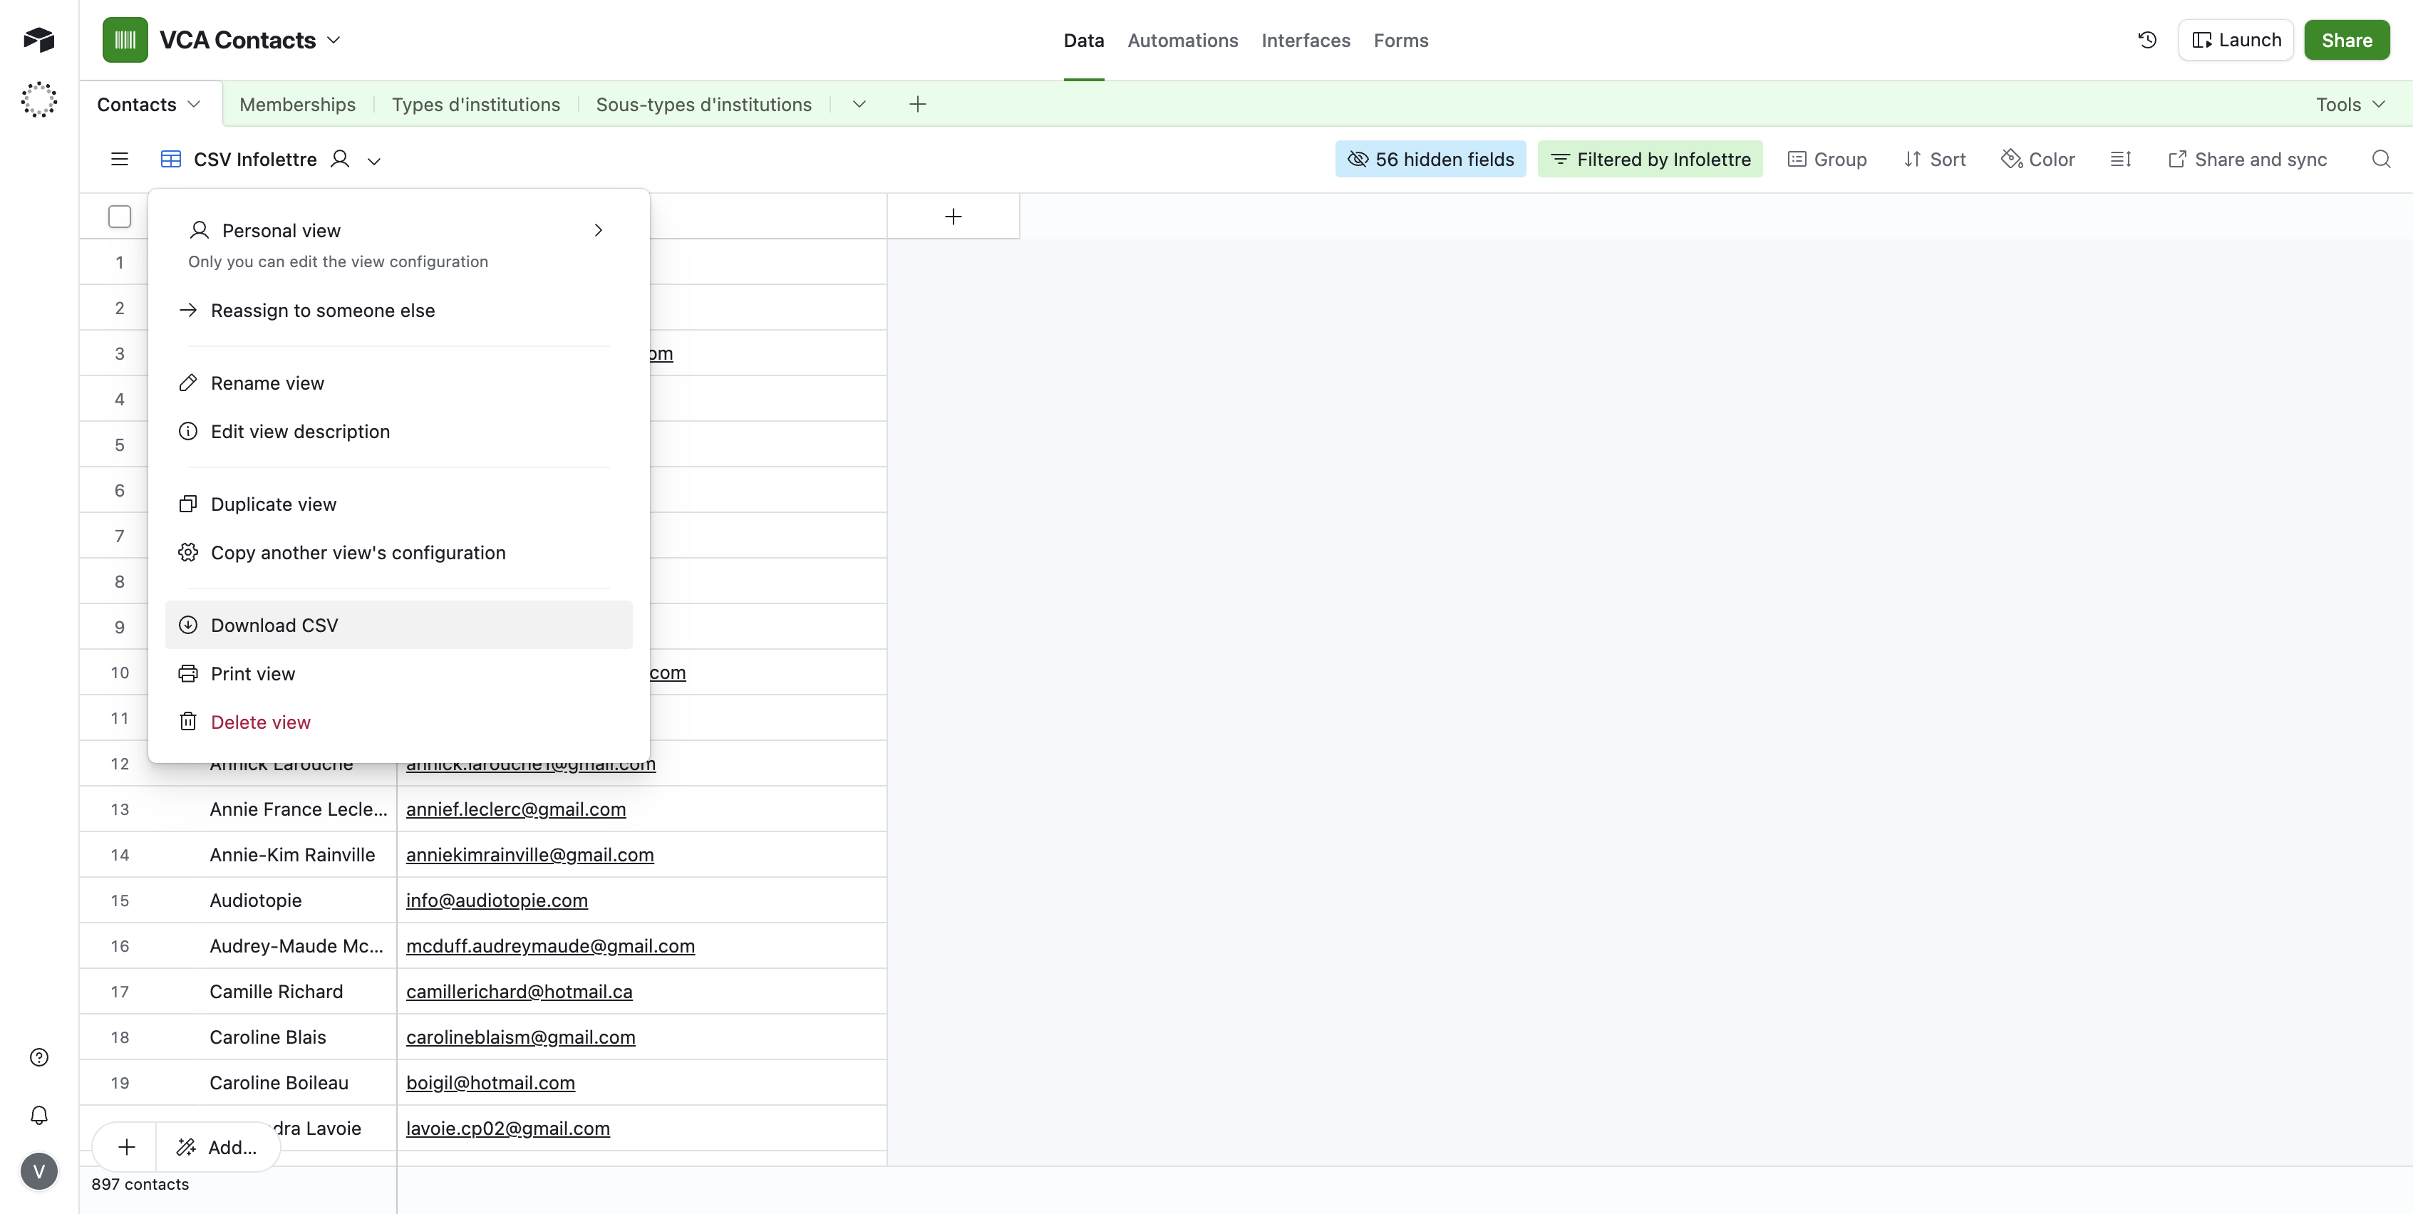
Task: Open base history clock icon
Action: coord(2147,41)
